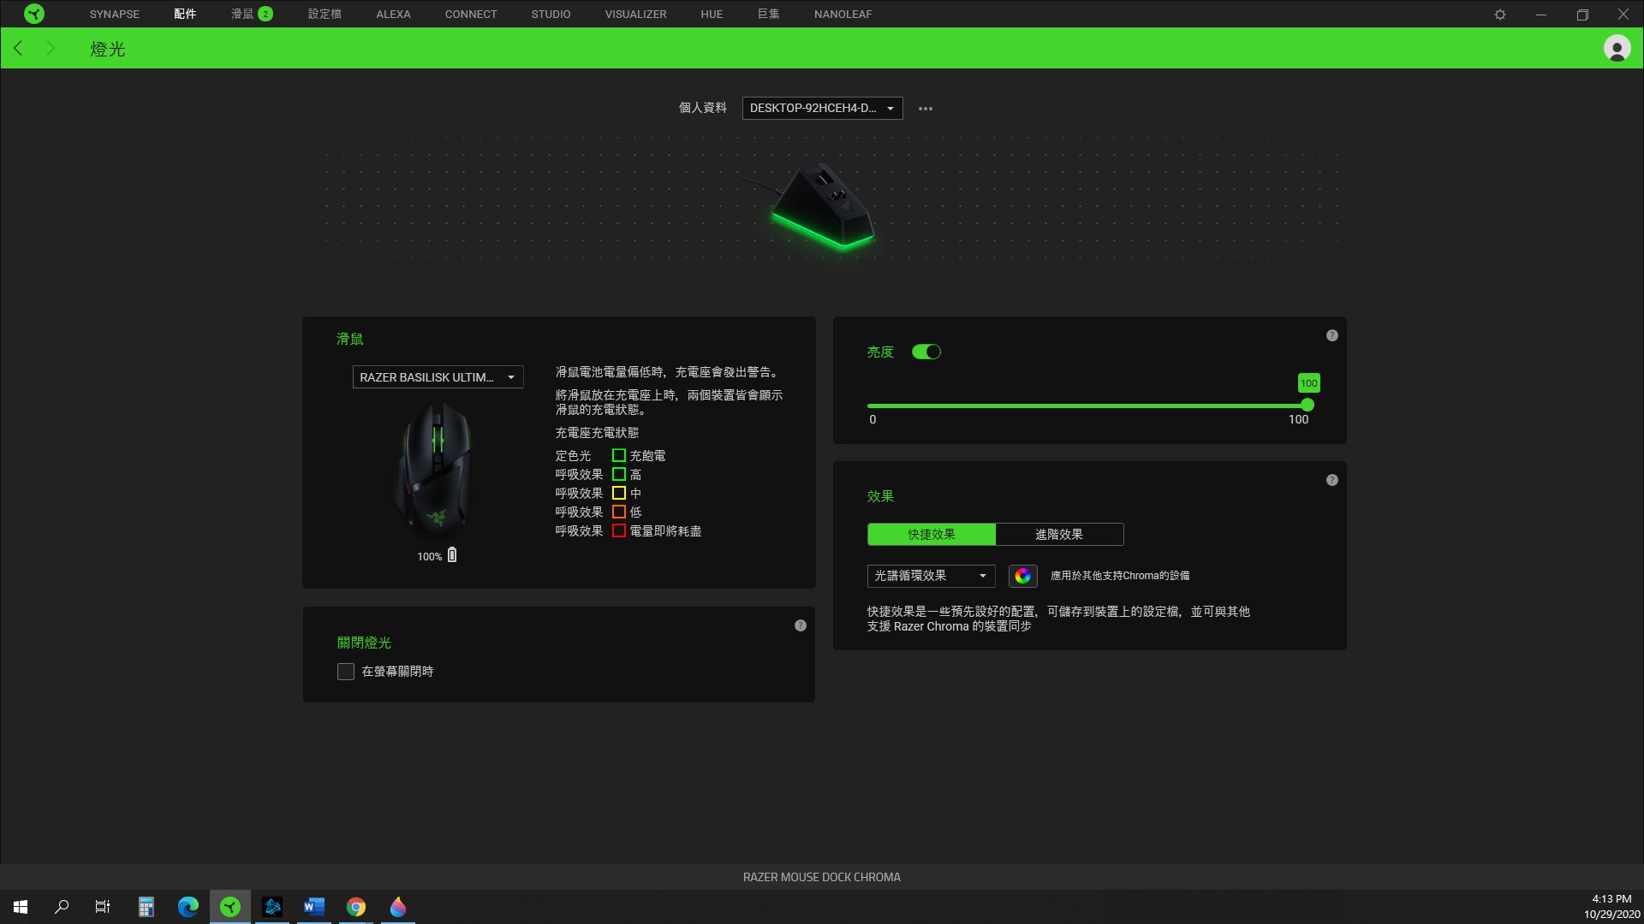1644x924 pixels.
Task: Open the profile options three-dot menu
Action: point(926,109)
